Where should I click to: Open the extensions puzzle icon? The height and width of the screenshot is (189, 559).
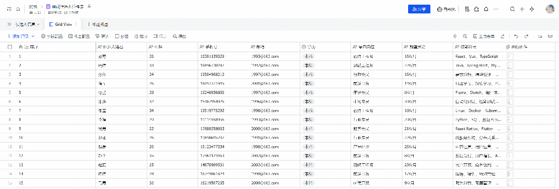coord(476,9)
